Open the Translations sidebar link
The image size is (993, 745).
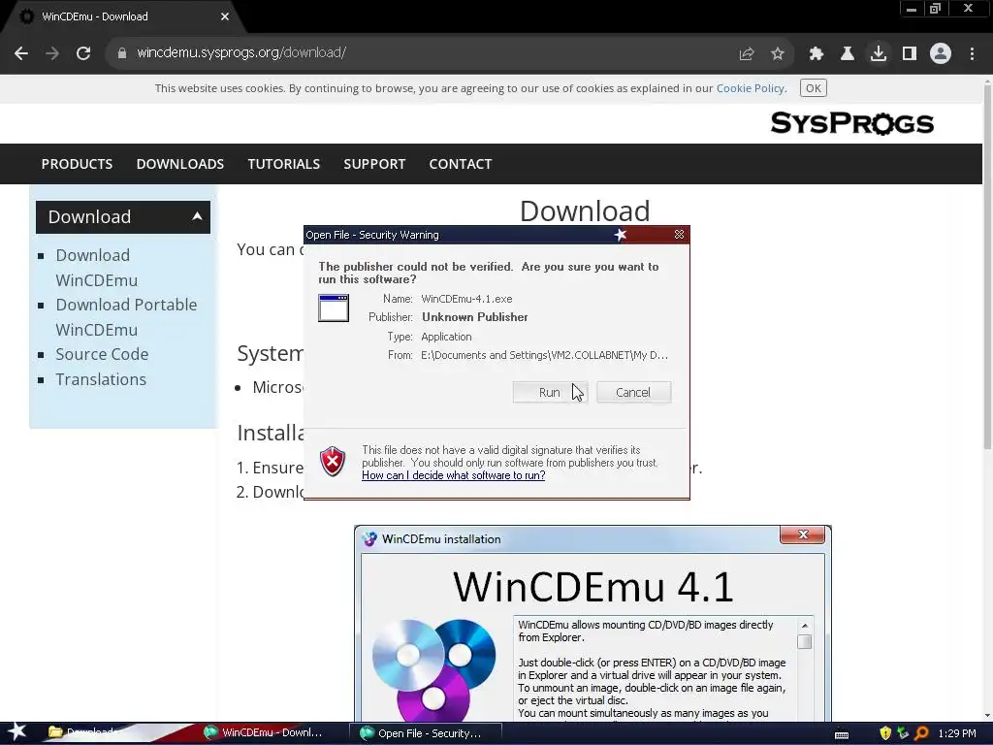click(x=101, y=379)
